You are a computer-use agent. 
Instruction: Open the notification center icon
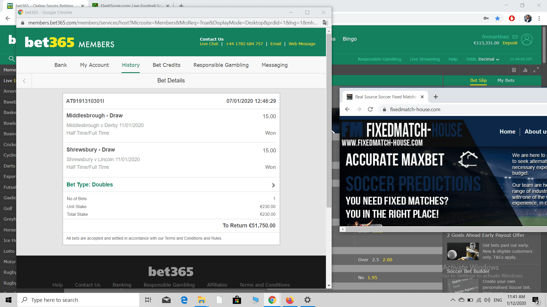tap(536, 300)
